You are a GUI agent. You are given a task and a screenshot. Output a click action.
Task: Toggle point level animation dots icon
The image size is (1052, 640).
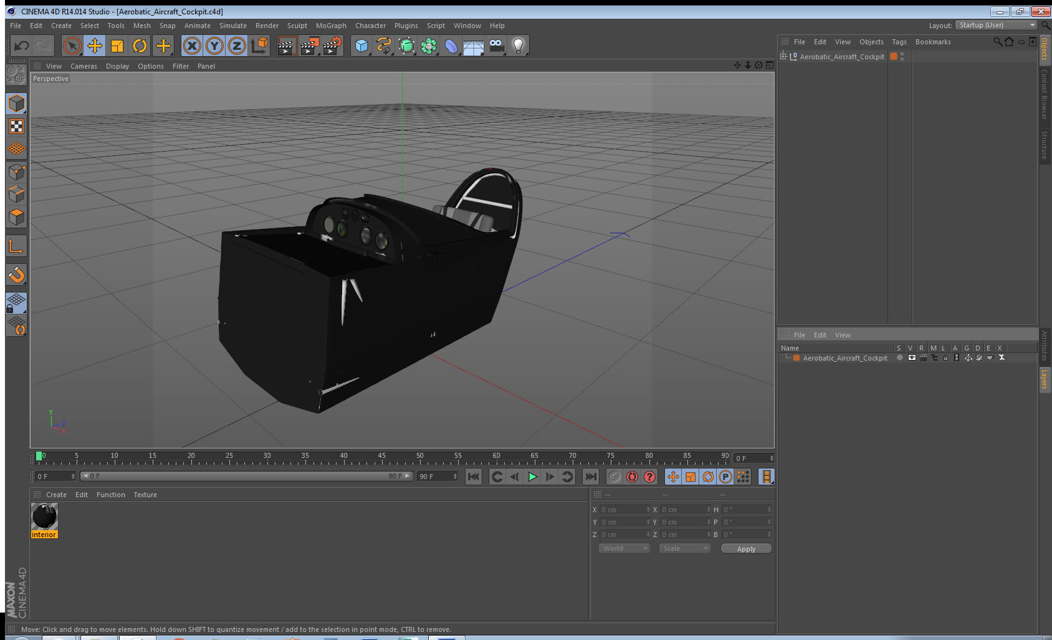pyautogui.click(x=743, y=477)
